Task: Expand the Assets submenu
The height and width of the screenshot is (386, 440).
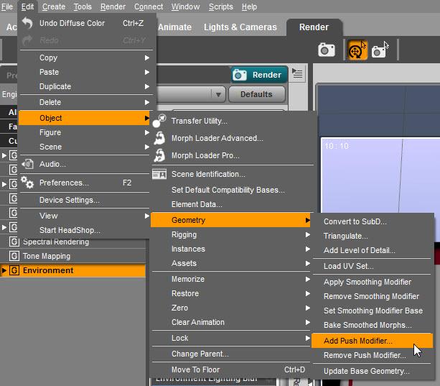Action: coord(231,263)
